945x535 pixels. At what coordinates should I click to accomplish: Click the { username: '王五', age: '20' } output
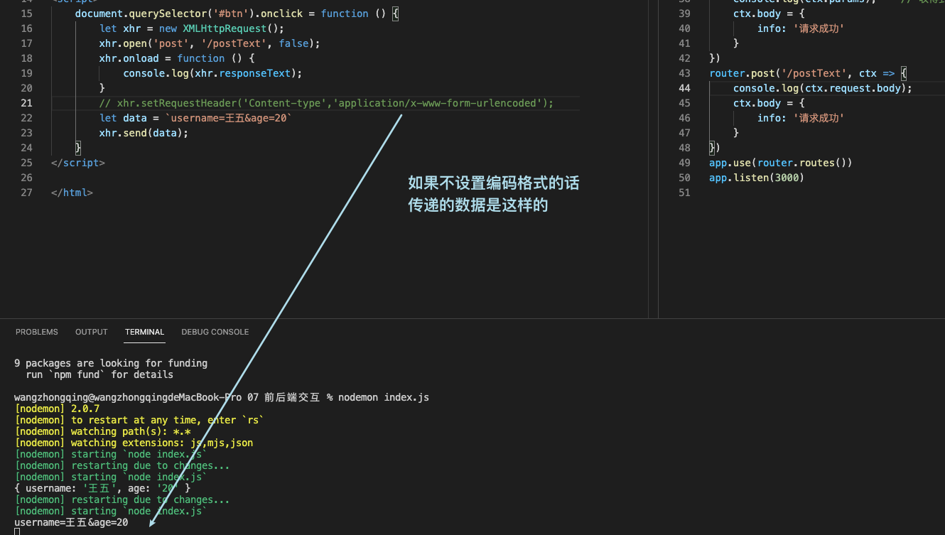(102, 488)
